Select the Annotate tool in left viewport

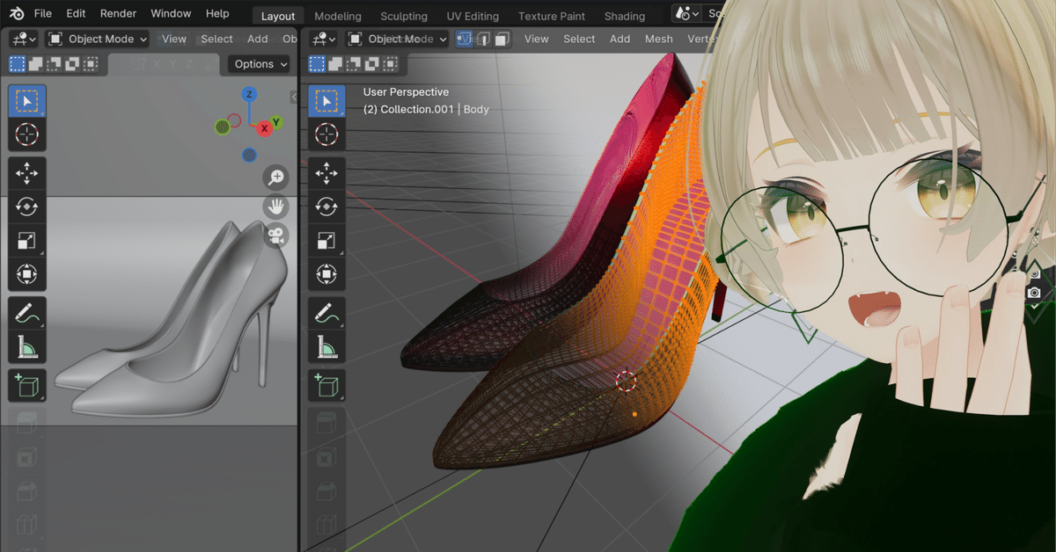click(27, 312)
